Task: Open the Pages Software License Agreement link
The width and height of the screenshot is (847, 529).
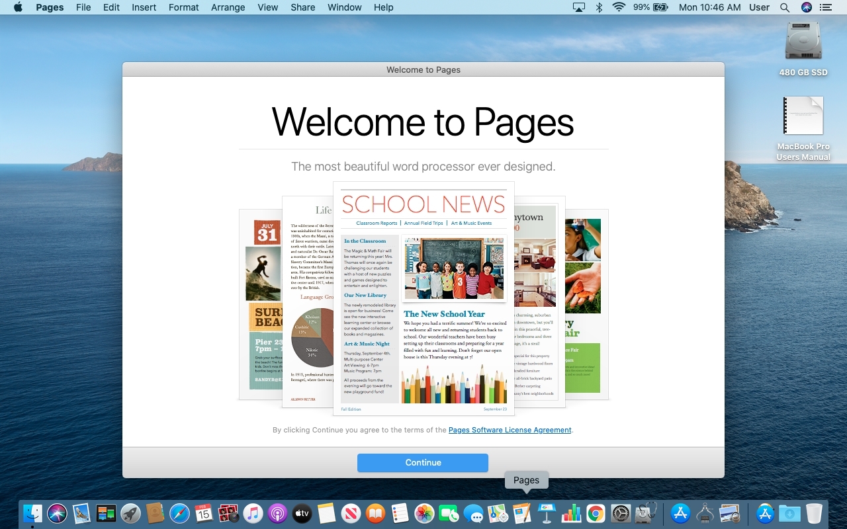Action: pyautogui.click(x=510, y=430)
